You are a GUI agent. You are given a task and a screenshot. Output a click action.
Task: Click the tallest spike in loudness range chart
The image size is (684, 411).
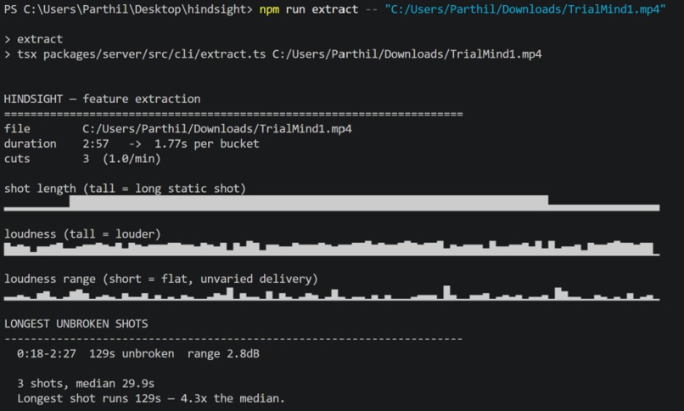(x=446, y=292)
